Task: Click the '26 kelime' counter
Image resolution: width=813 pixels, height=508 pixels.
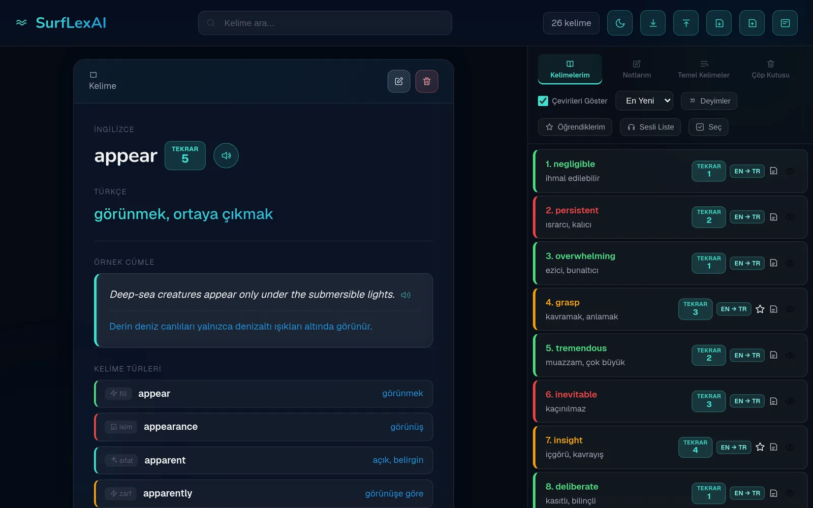Action: point(571,23)
